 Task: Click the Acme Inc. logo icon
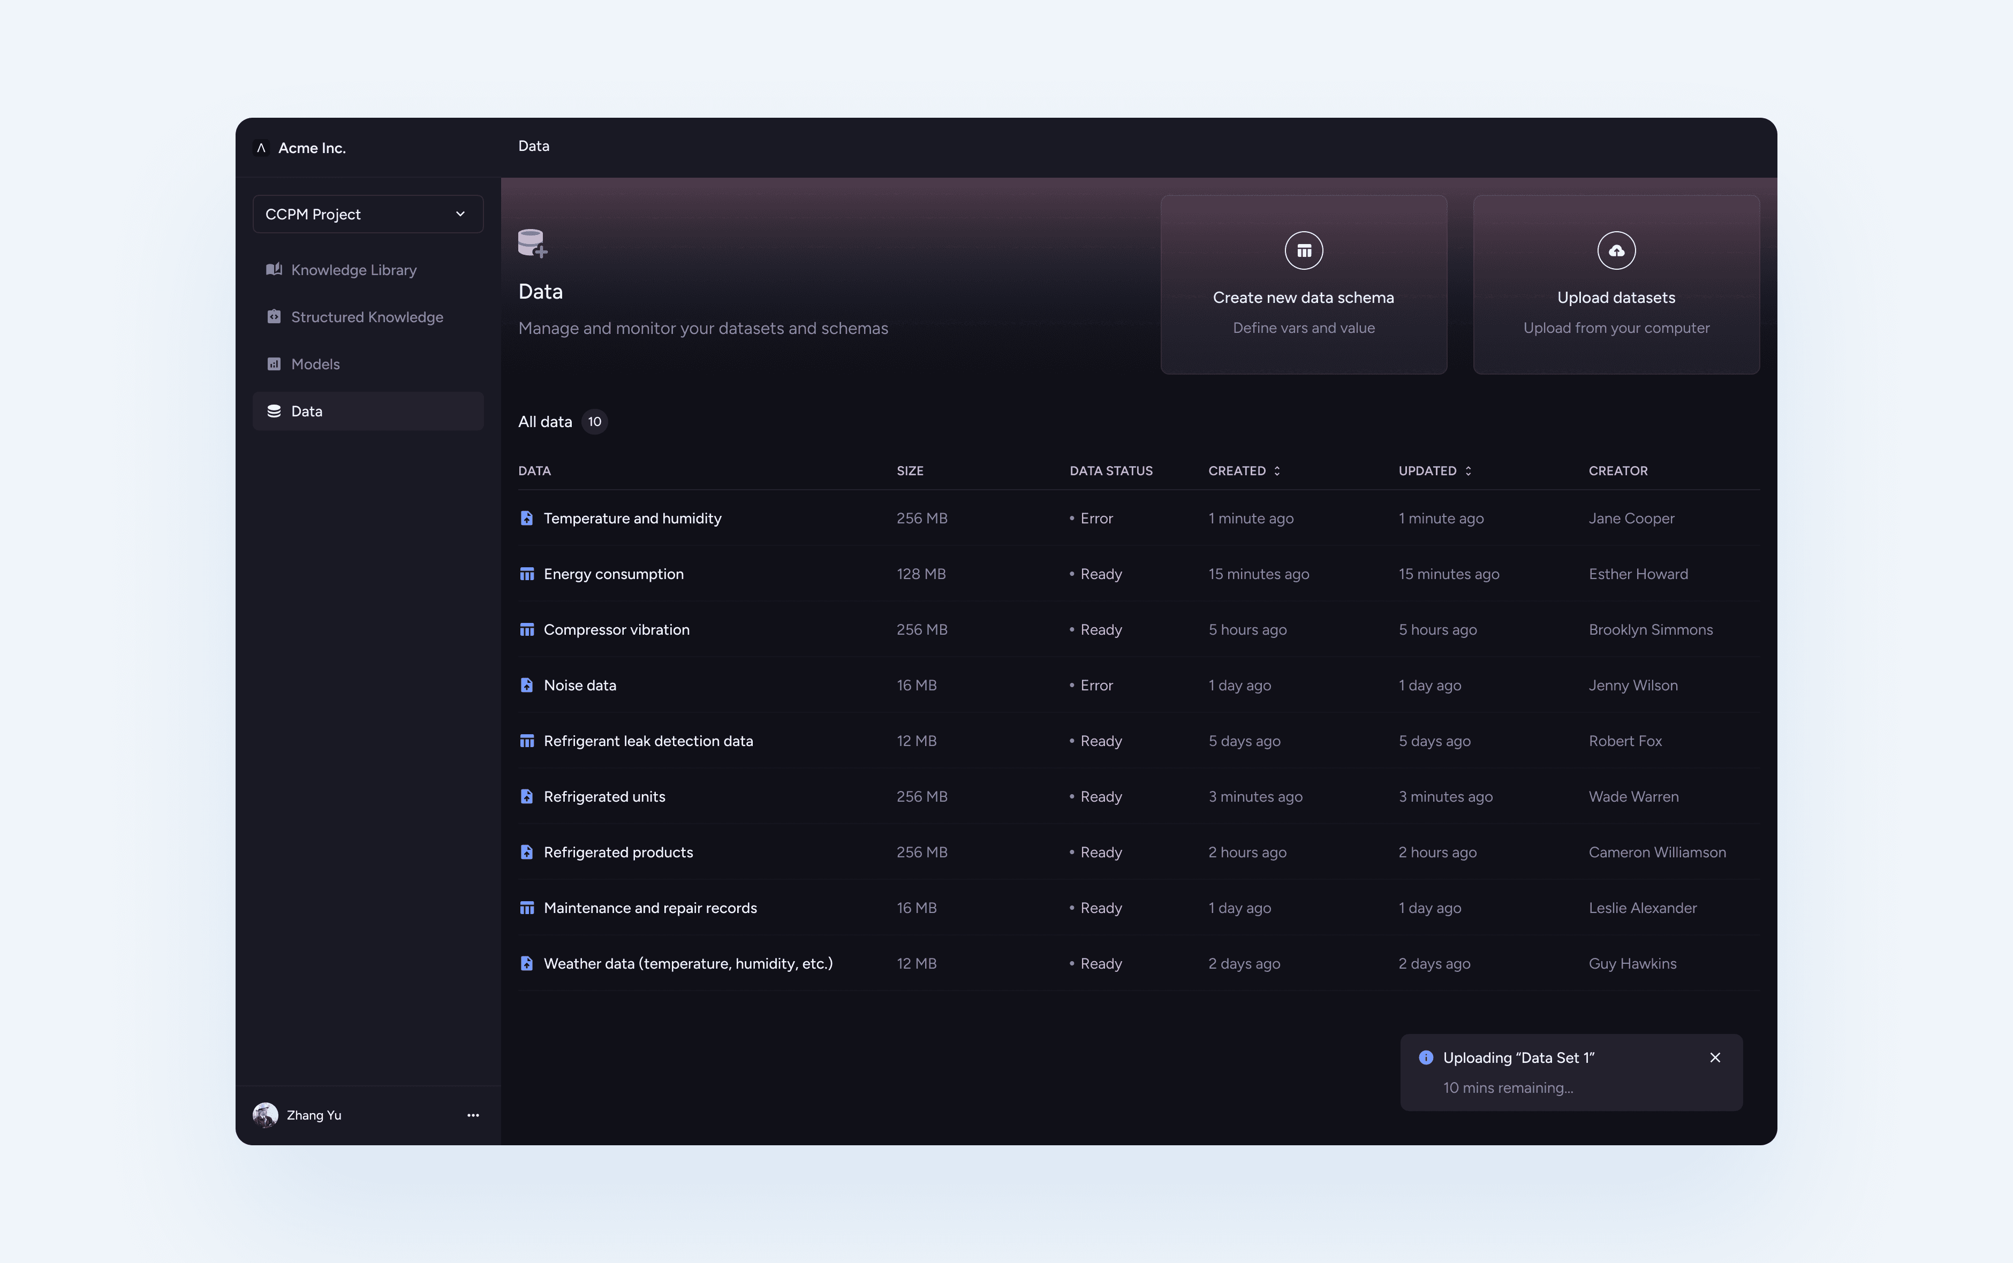point(261,148)
